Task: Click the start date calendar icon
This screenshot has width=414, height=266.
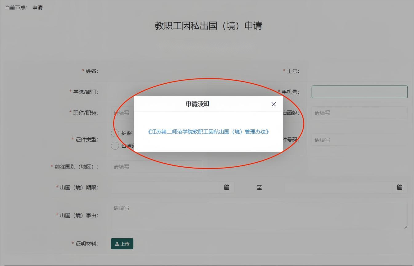Action: (x=227, y=187)
